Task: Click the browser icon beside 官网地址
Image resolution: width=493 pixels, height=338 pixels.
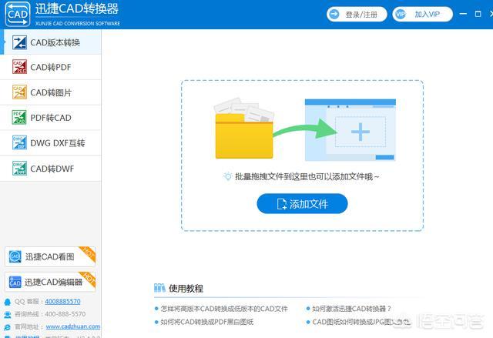Action: click(x=7, y=327)
